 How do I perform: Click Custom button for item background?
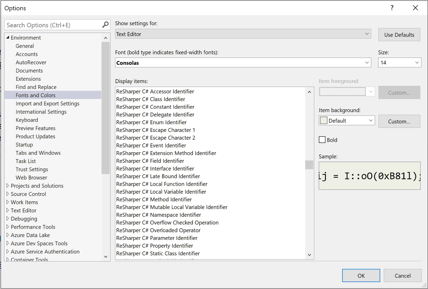click(399, 121)
